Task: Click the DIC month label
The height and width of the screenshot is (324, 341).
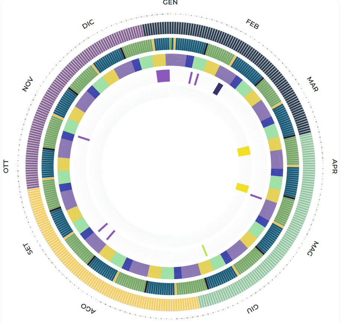Action: pyautogui.click(x=88, y=24)
